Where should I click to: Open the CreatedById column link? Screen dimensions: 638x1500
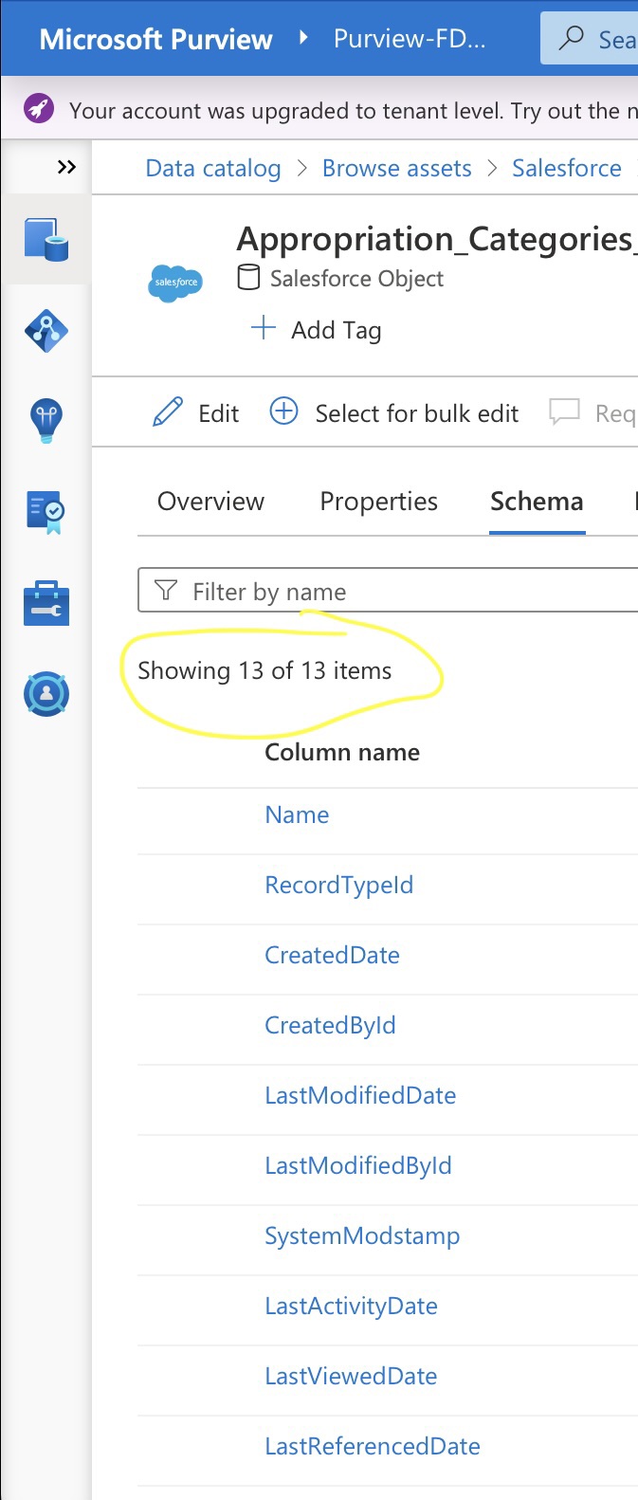pyautogui.click(x=330, y=1025)
